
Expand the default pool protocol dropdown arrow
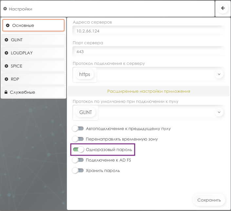(219, 112)
